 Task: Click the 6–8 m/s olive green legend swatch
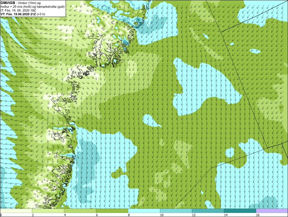(112, 211)
